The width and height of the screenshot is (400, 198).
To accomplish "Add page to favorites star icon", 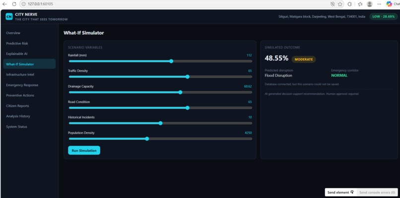I will tap(340, 4).
